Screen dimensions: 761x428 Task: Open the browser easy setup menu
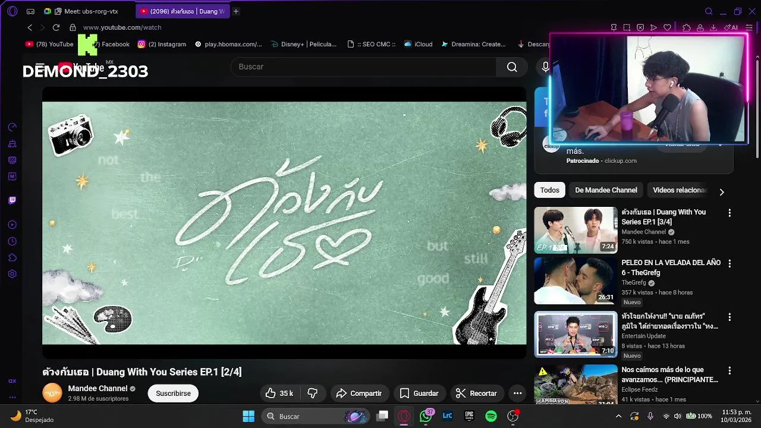pyautogui.click(x=750, y=27)
